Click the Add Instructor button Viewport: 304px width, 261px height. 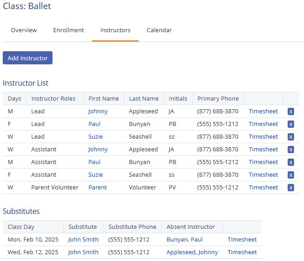pyautogui.click(x=28, y=58)
